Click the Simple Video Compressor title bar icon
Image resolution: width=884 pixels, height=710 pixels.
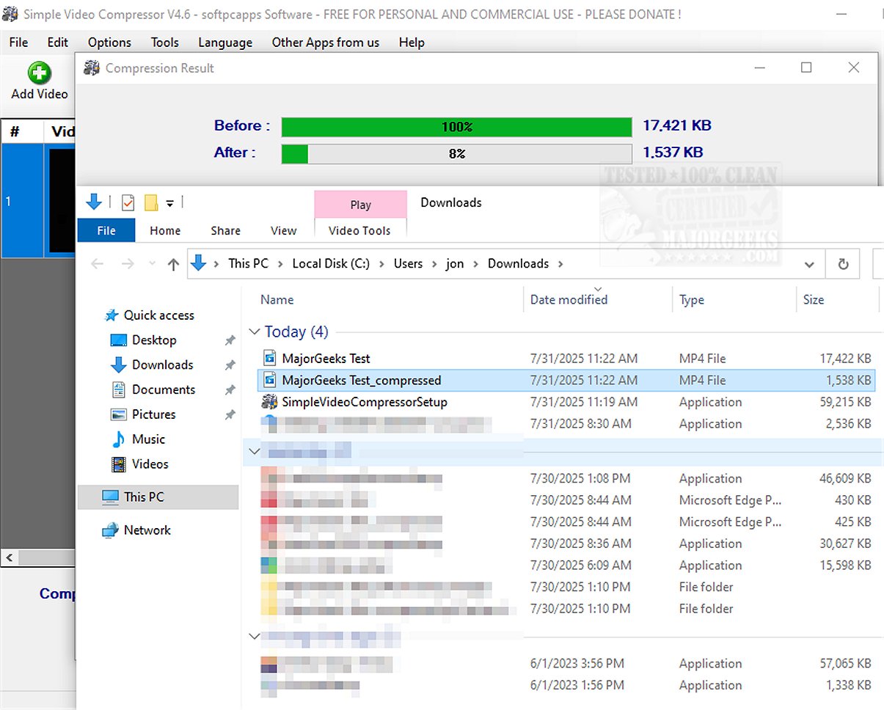click(10, 14)
